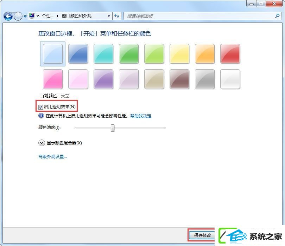Expand the hidden breadcrumb chevrons «
Screen dimensions: 285x246
[x=38, y=16]
